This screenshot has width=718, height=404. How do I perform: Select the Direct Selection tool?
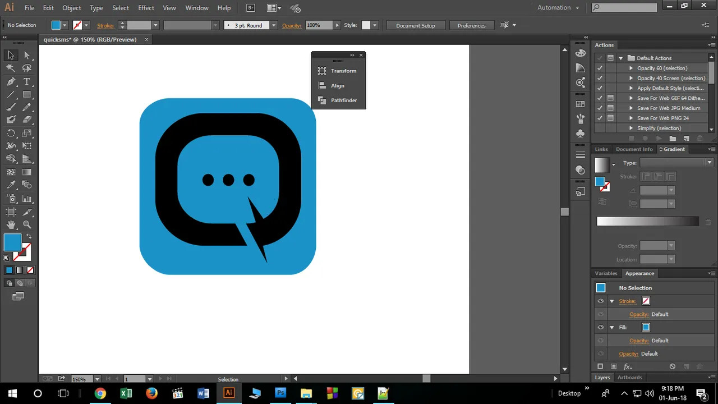(x=27, y=55)
